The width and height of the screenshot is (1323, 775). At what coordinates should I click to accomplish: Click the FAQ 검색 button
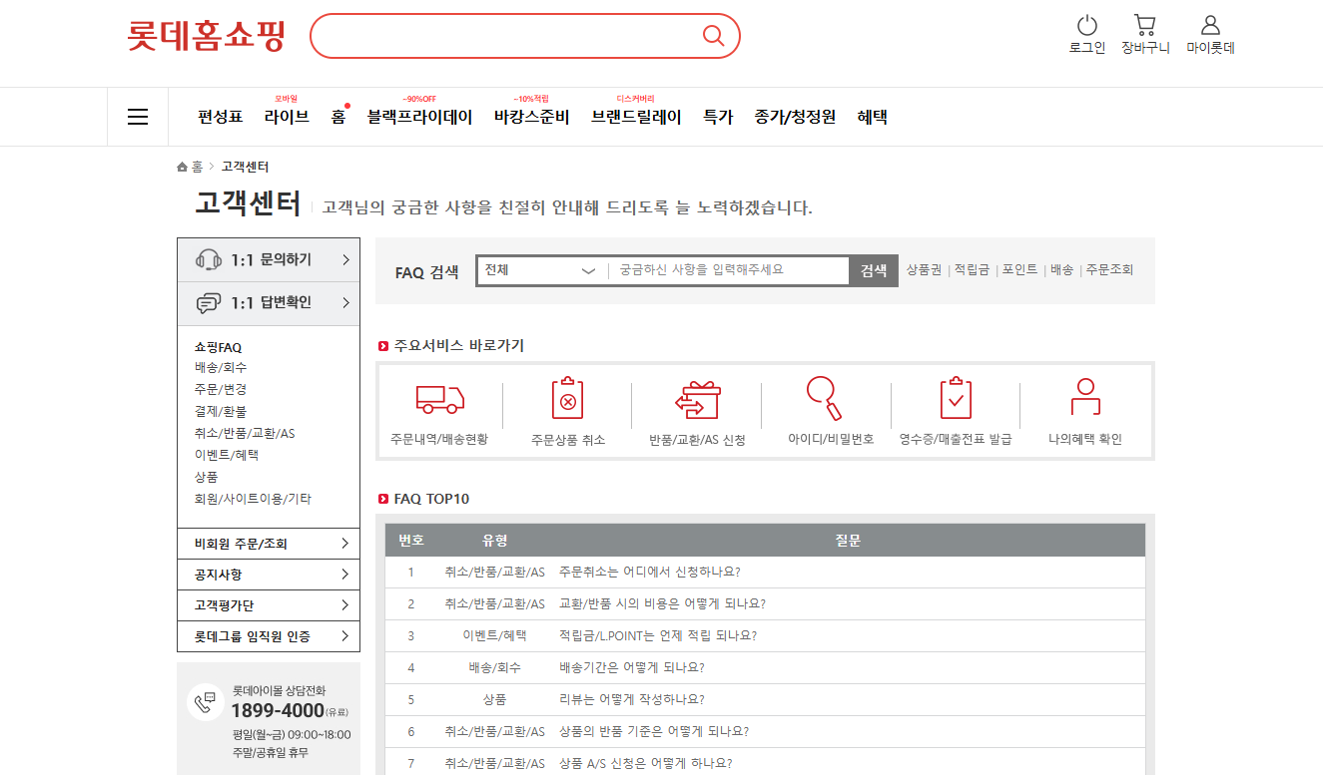pos(874,270)
